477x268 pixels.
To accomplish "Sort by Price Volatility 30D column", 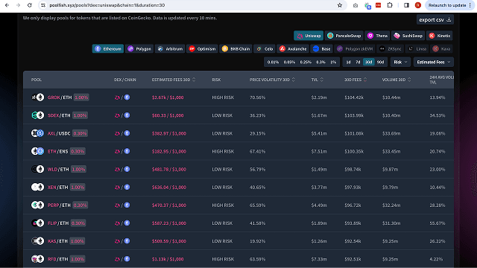I will (272, 80).
